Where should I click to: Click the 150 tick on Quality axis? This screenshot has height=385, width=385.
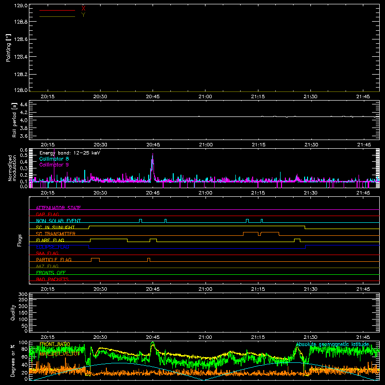click(23, 313)
